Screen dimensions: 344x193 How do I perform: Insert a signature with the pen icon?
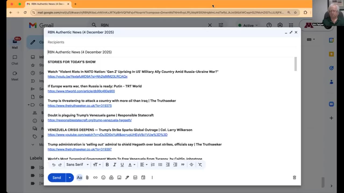coord(127,177)
